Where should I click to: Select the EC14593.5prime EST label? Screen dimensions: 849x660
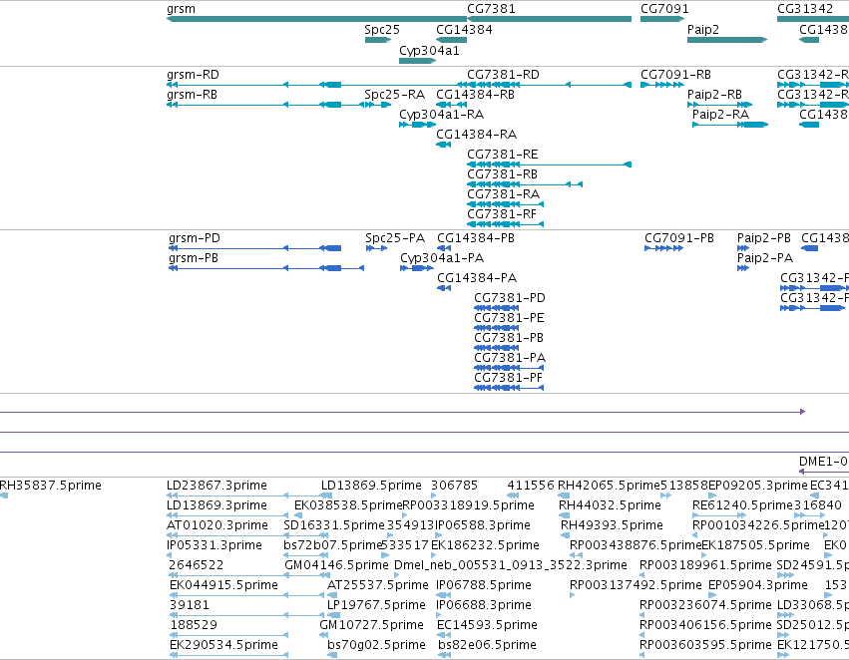487,625
